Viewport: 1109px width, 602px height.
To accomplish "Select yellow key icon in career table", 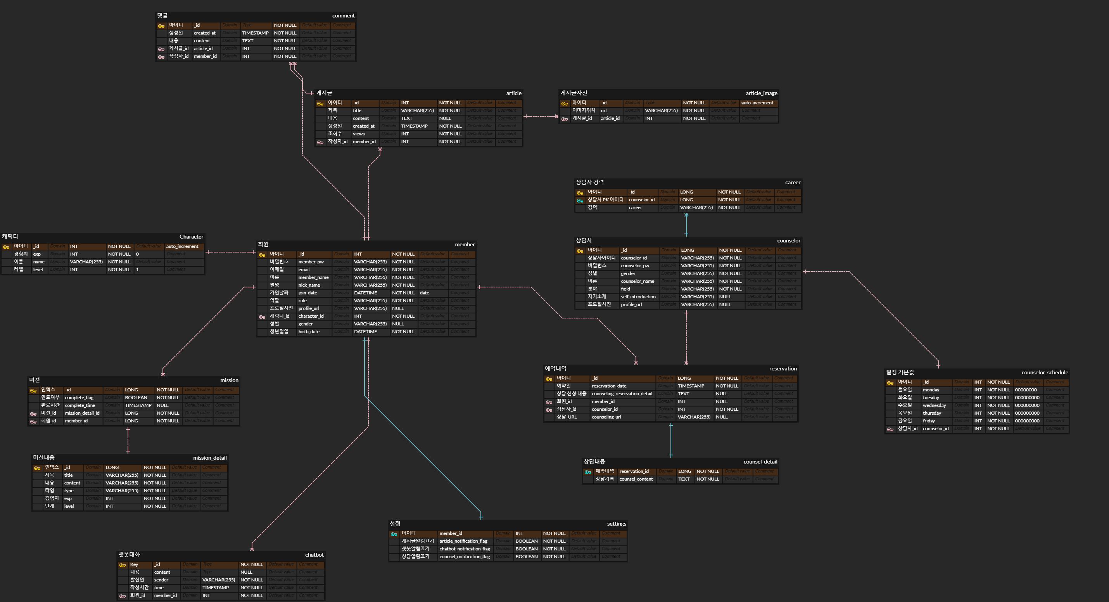I will (580, 192).
